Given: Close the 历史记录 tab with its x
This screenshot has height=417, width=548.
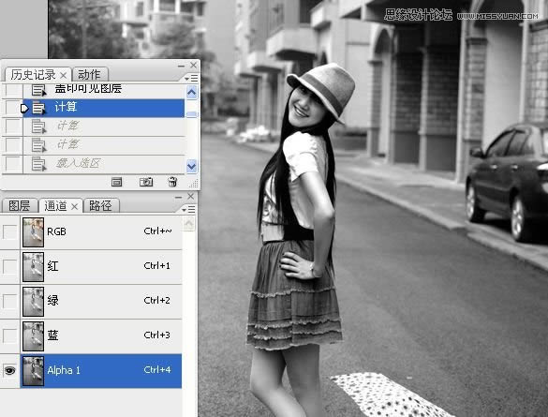Looking at the screenshot, I should [64, 75].
